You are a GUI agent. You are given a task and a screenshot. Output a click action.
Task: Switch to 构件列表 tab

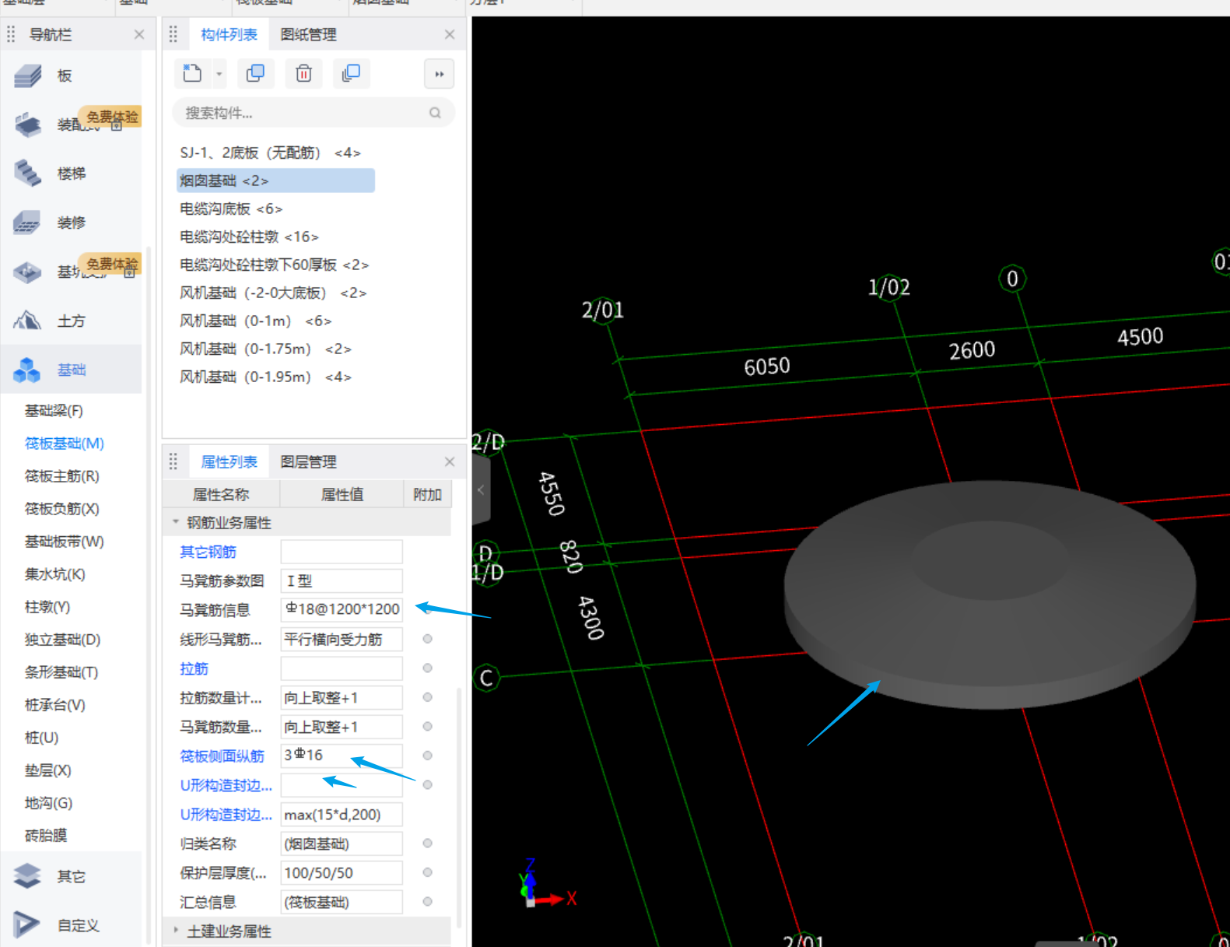tap(229, 34)
